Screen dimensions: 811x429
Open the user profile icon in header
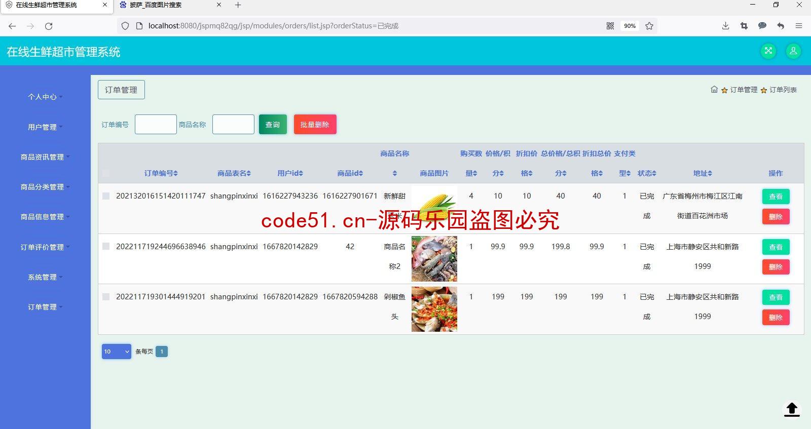point(793,51)
